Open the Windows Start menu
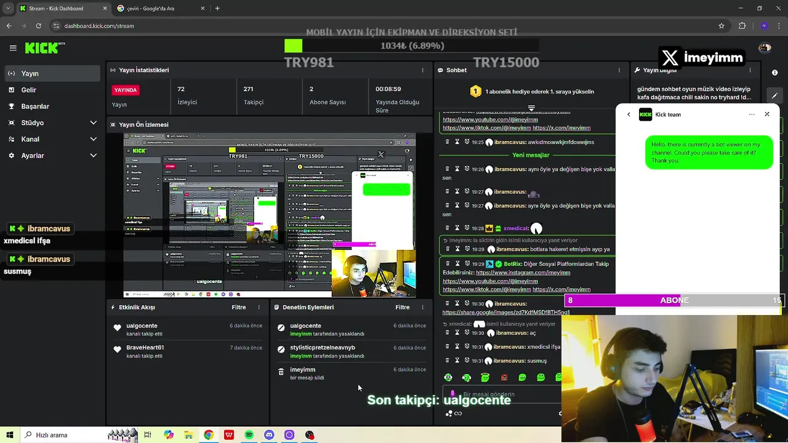 coord(10,435)
